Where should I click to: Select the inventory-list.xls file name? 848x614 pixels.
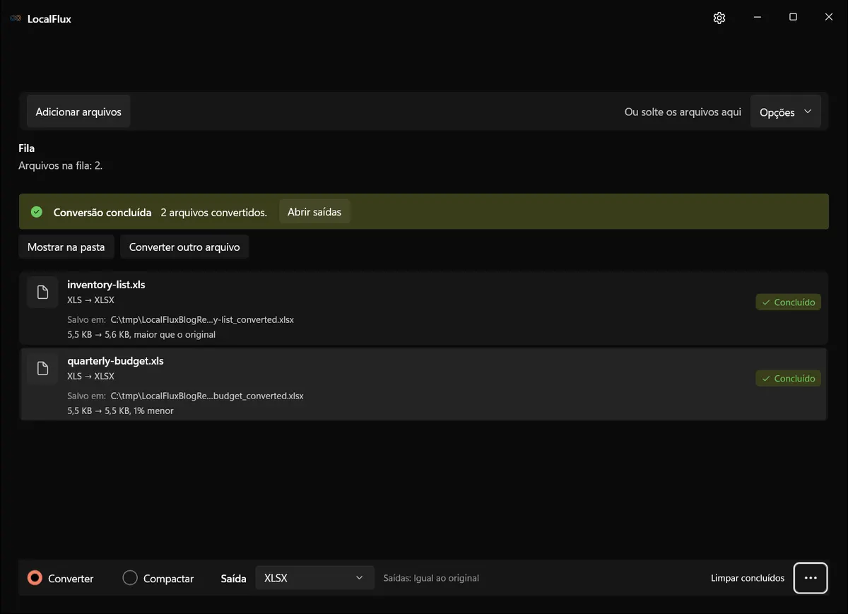click(x=106, y=285)
